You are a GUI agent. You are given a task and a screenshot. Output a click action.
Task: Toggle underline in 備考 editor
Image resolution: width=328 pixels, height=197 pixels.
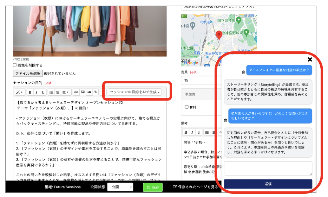point(199,132)
